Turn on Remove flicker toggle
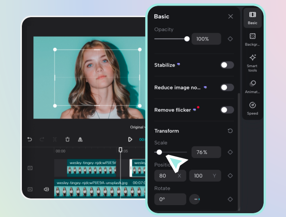The image size is (286, 217). tap(227, 110)
